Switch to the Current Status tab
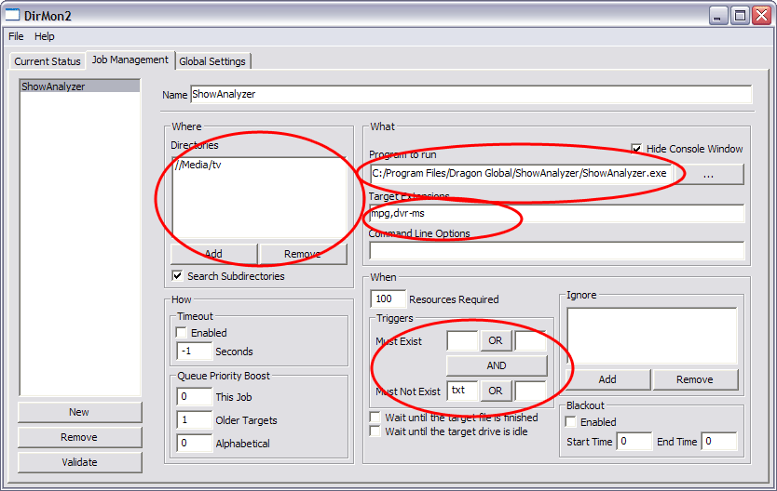This screenshot has width=777, height=491. click(48, 61)
